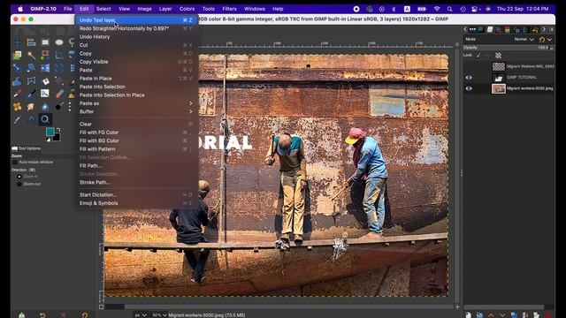566x318 pixels.
Task: Open the canvas navigation cross icon
Action: tap(457, 307)
